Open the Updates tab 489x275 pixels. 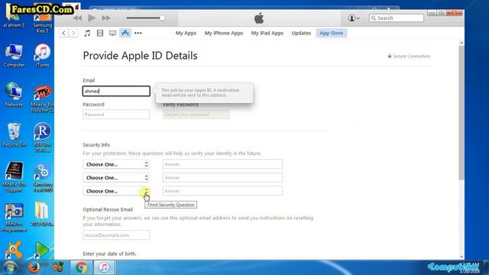click(301, 33)
